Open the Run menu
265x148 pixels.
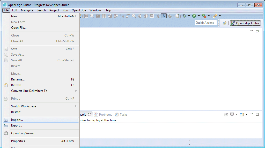(x=65, y=10)
